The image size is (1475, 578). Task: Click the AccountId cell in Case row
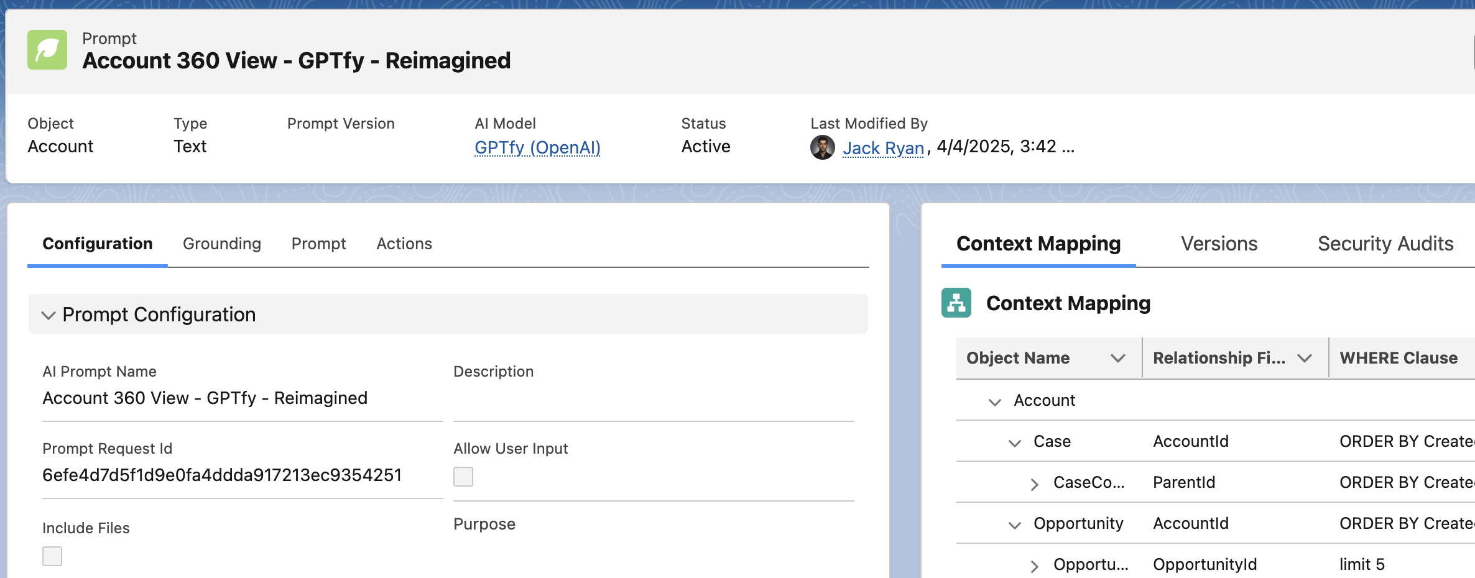click(1191, 441)
